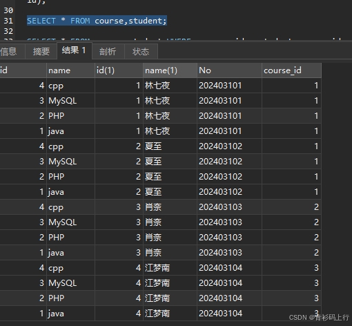Viewport: 352px width, 326px height.
Task: Click the name(1) column header
Action: tap(170, 70)
